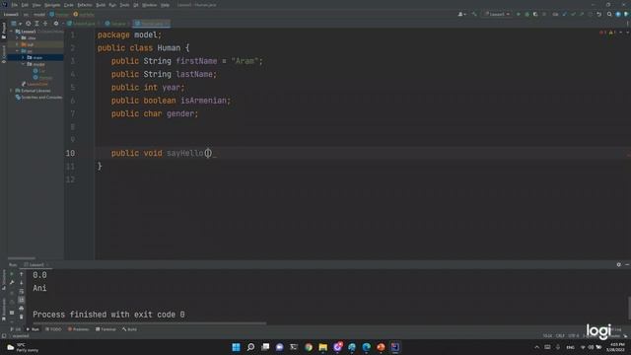Open the TODO tool window tab

click(53, 329)
